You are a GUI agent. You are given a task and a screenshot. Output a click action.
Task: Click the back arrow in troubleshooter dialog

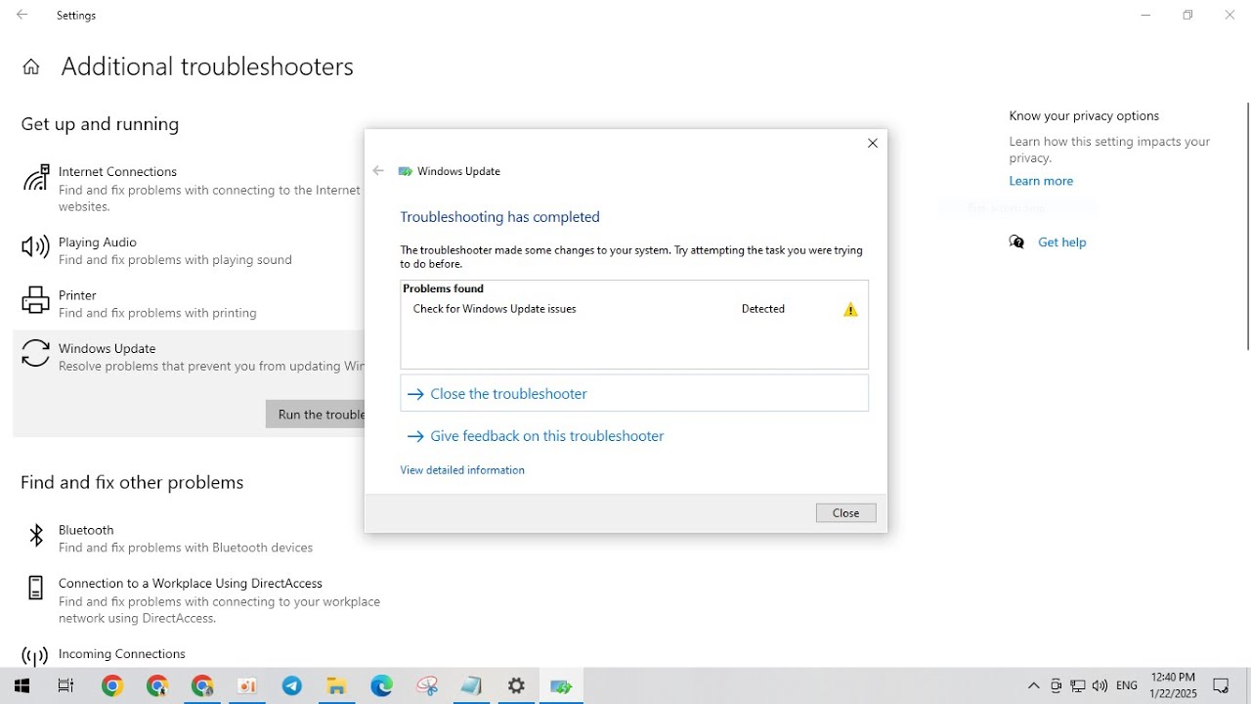379,171
